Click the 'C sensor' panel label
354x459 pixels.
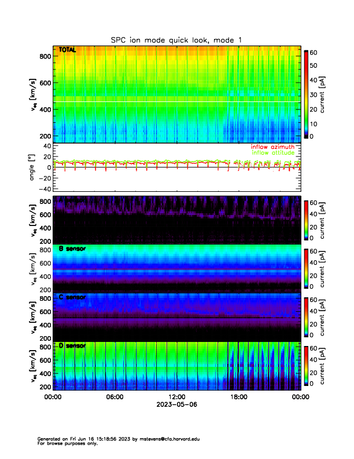tap(72, 297)
